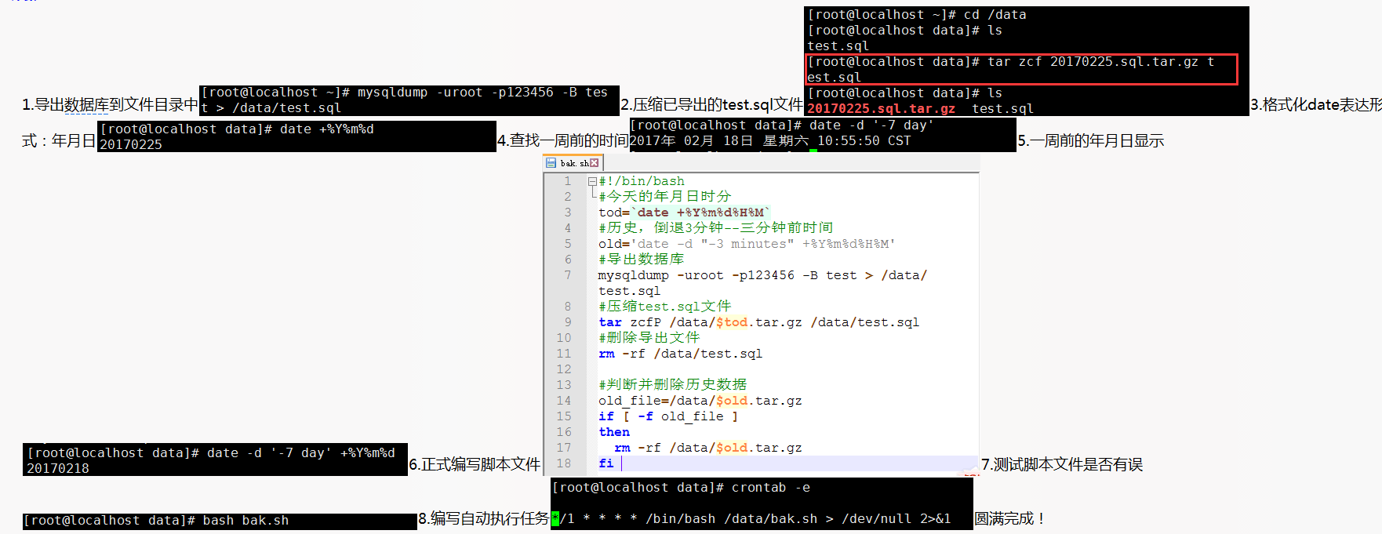Click line number 1 in the editor gutter
Image resolution: width=1382 pixels, height=534 pixels.
(568, 181)
